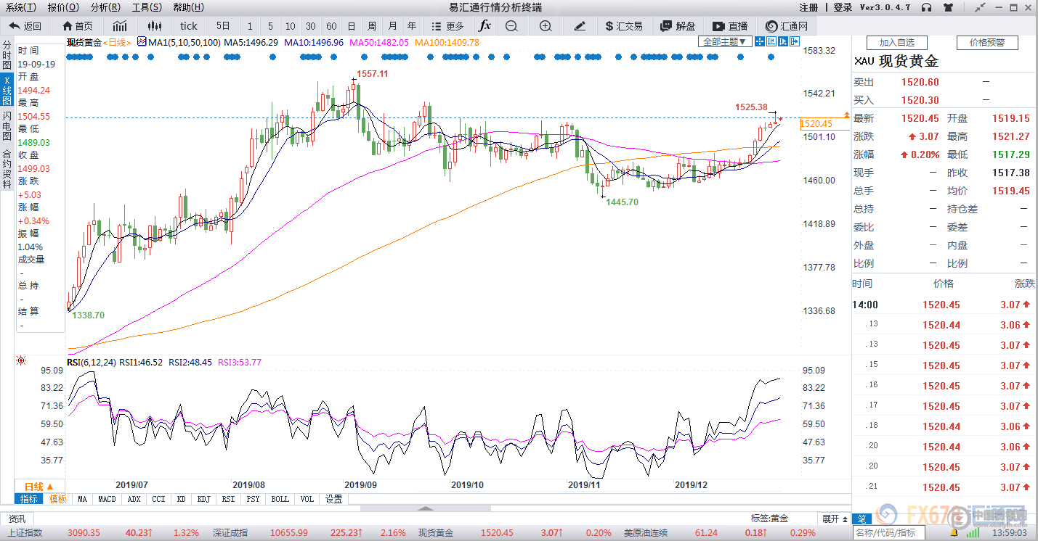Click the 价格预警 price alert button
This screenshot has height=541, width=1038.
pyautogui.click(x=987, y=43)
